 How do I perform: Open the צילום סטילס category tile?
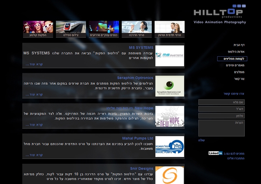tap(71, 29)
